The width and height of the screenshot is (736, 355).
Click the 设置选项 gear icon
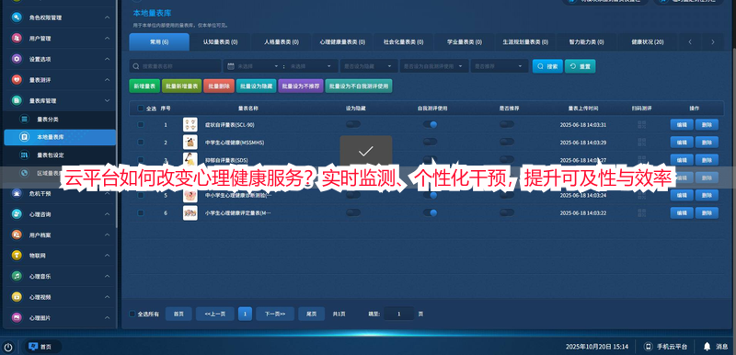tap(17, 59)
